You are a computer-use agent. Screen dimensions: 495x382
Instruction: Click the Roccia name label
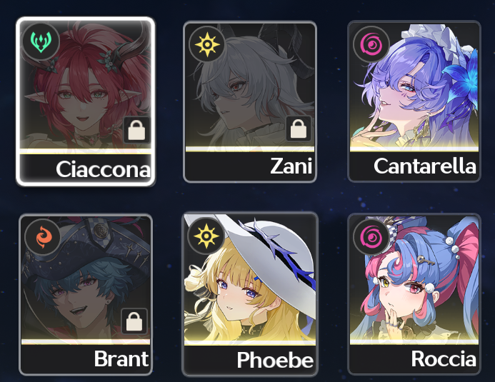click(444, 358)
